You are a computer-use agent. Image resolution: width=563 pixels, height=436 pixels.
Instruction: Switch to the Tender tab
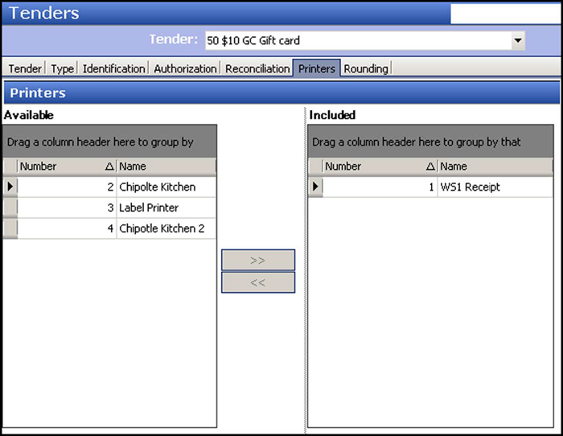click(25, 68)
